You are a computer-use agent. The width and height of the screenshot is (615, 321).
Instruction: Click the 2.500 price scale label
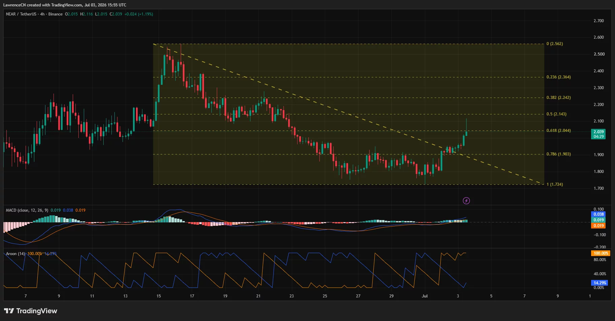point(599,54)
